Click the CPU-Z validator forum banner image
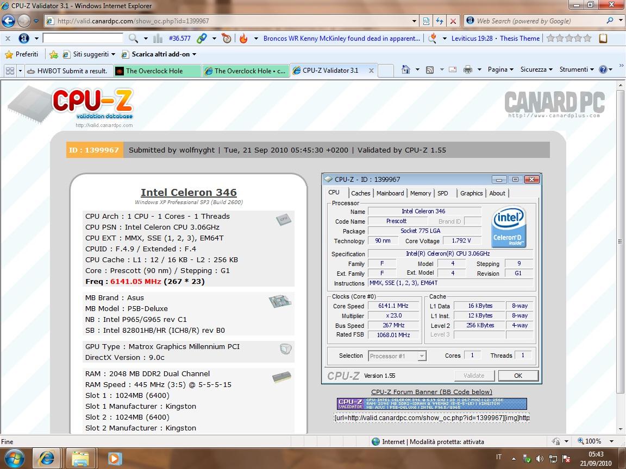The width and height of the screenshot is (626, 469). [x=431, y=404]
